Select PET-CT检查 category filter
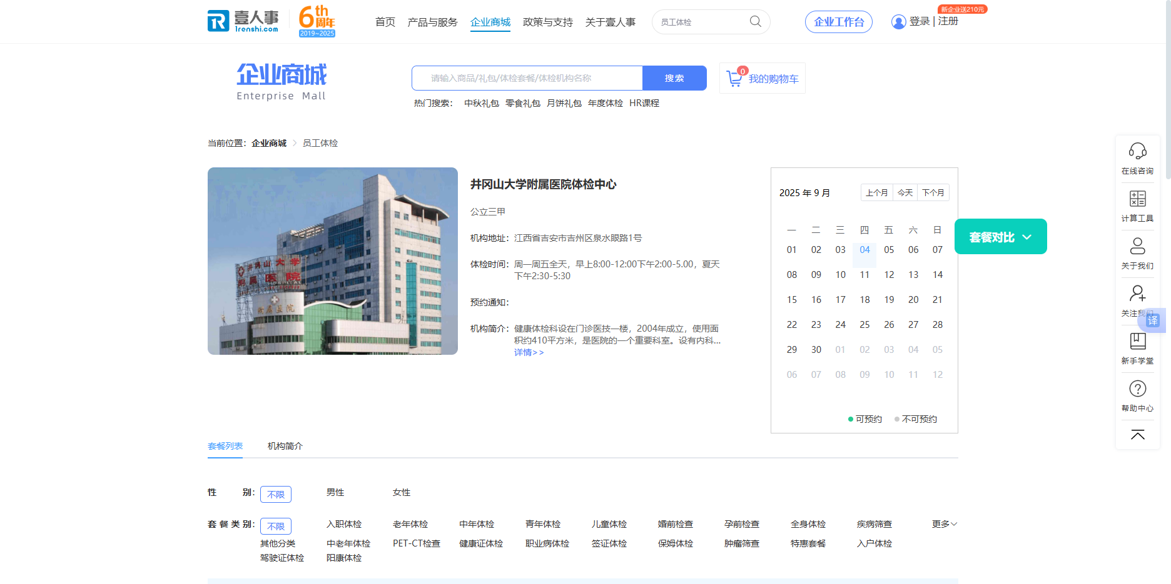The width and height of the screenshot is (1171, 584). tap(417, 543)
